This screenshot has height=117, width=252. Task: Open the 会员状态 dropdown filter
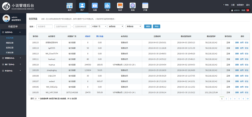point(116,26)
